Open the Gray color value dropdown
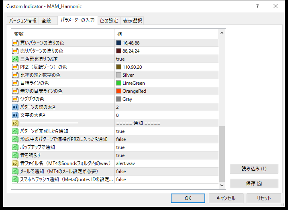The image size is (288, 210). 167,99
